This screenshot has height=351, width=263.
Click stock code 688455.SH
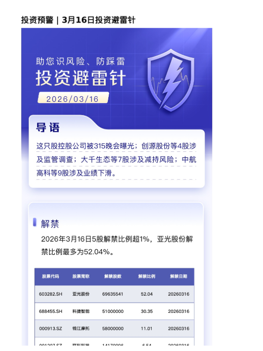[50, 311]
